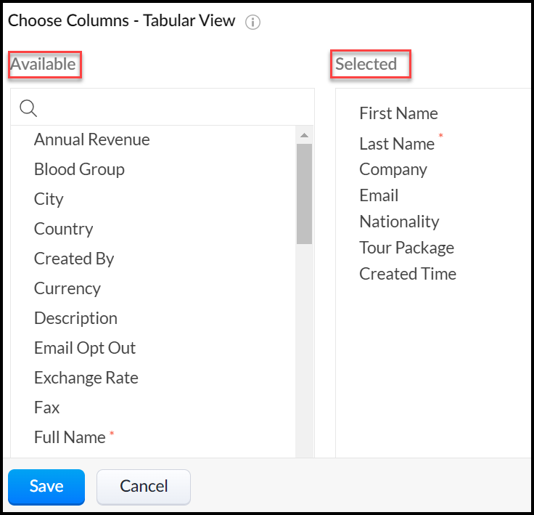Select Annual Revenue in Available list

pos(91,139)
